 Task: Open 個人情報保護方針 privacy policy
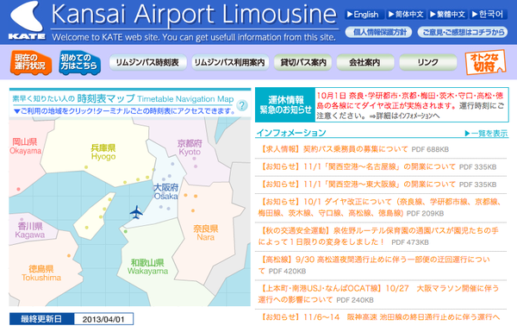378,32
